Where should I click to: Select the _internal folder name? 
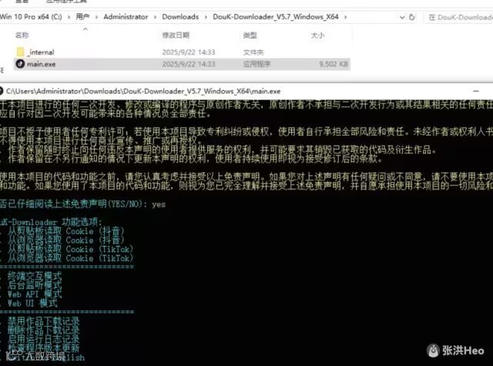coord(41,52)
